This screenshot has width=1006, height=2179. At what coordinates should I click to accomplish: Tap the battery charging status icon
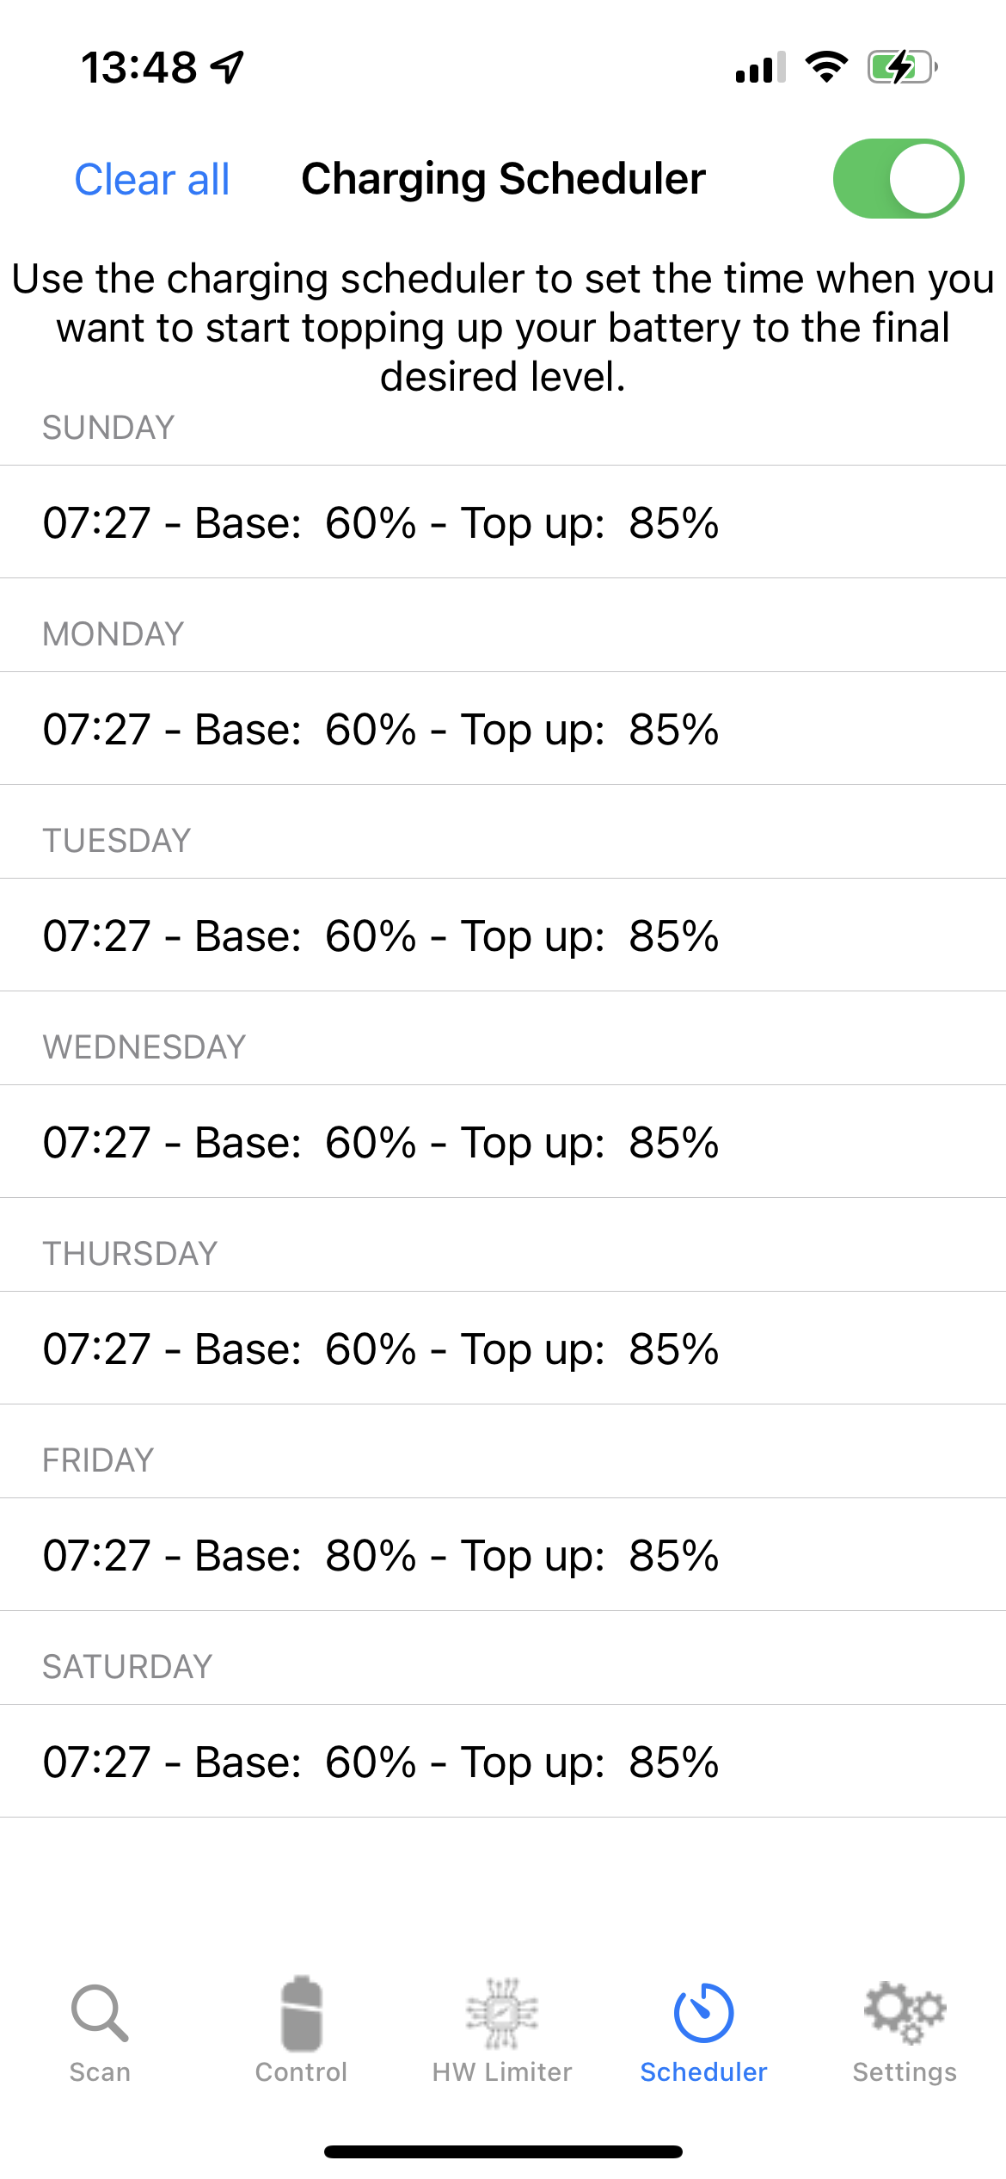[x=902, y=67]
